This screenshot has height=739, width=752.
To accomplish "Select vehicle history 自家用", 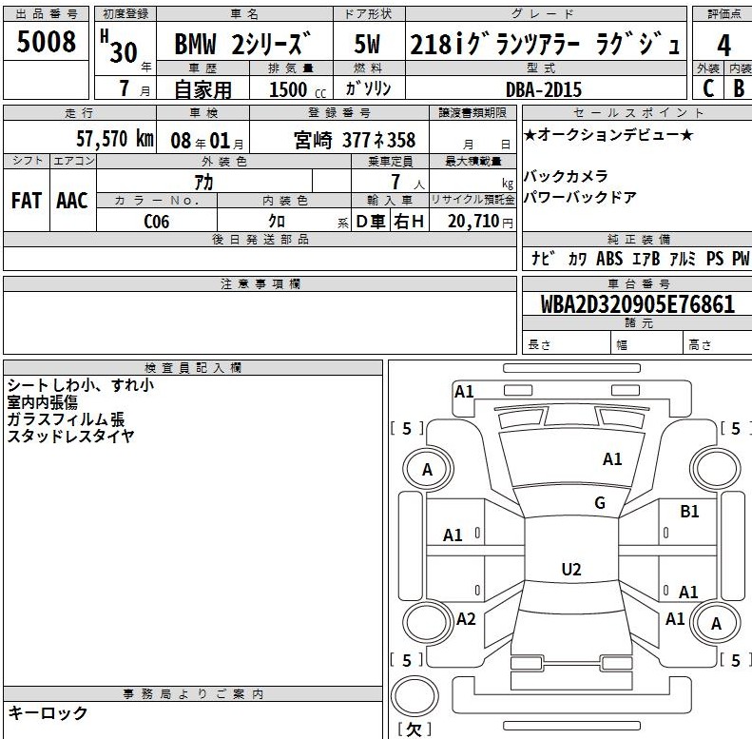I will pos(202,89).
